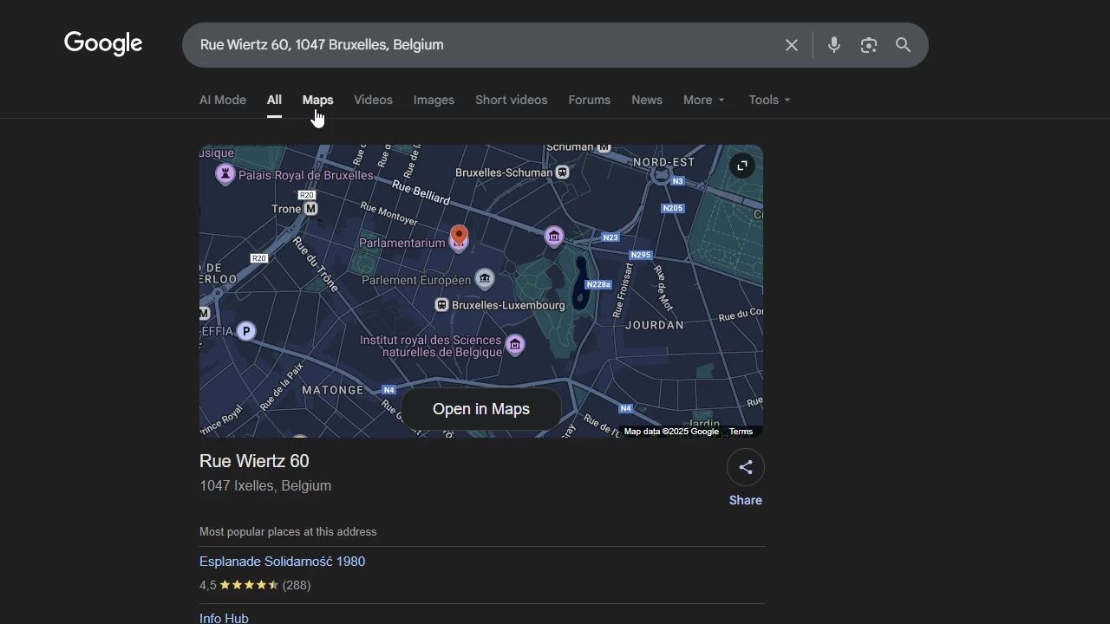1110x624 pixels.
Task: Open the map Terms link
Action: [741, 432]
